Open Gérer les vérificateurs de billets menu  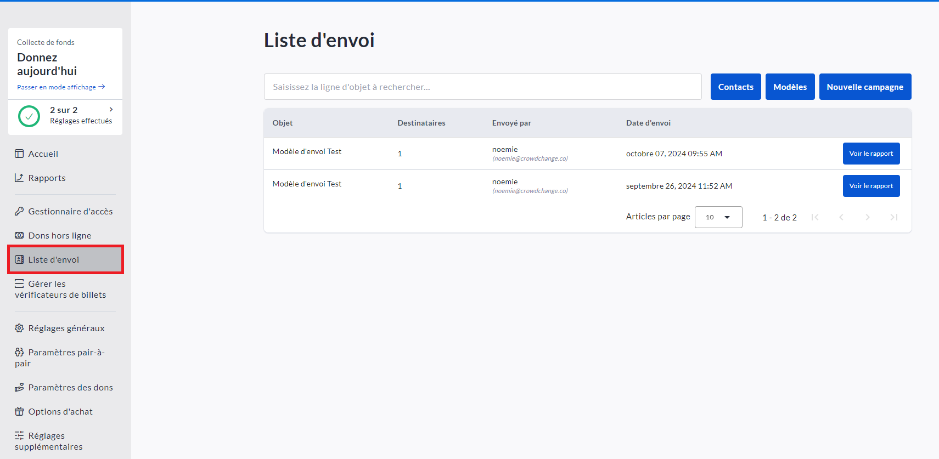[x=60, y=289]
